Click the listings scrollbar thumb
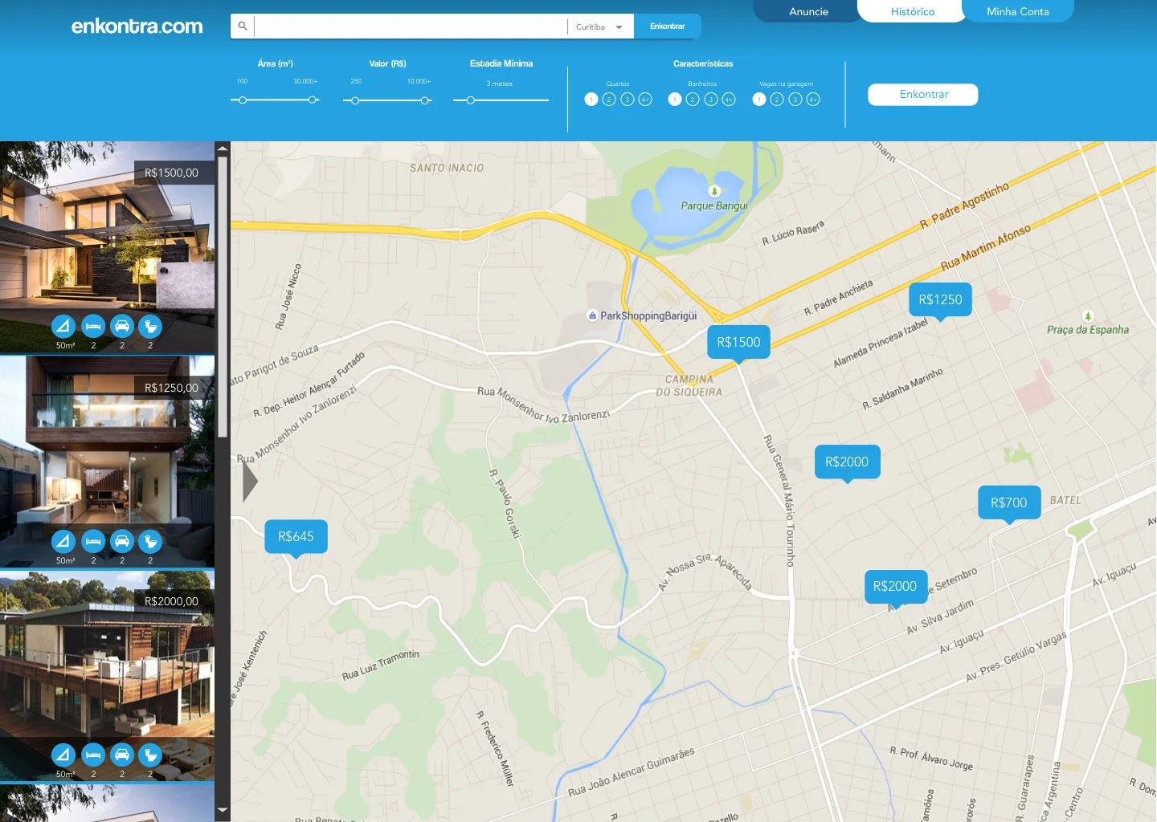The height and width of the screenshot is (822, 1157). (223, 297)
